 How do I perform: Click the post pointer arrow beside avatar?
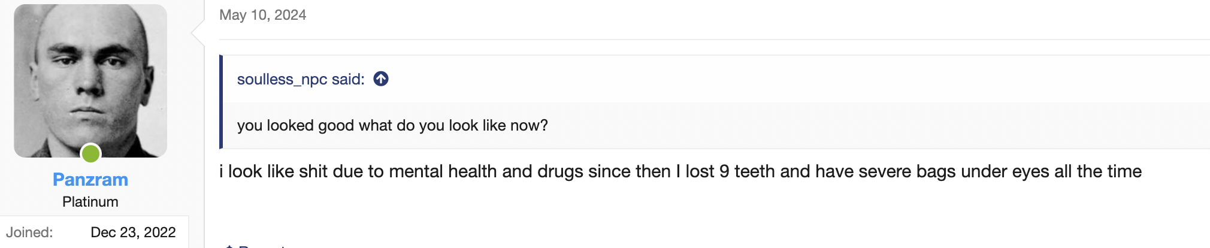click(x=198, y=33)
